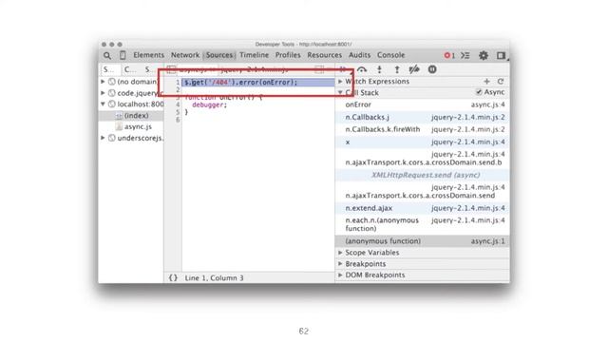Select the (index) file in tree

click(x=132, y=116)
